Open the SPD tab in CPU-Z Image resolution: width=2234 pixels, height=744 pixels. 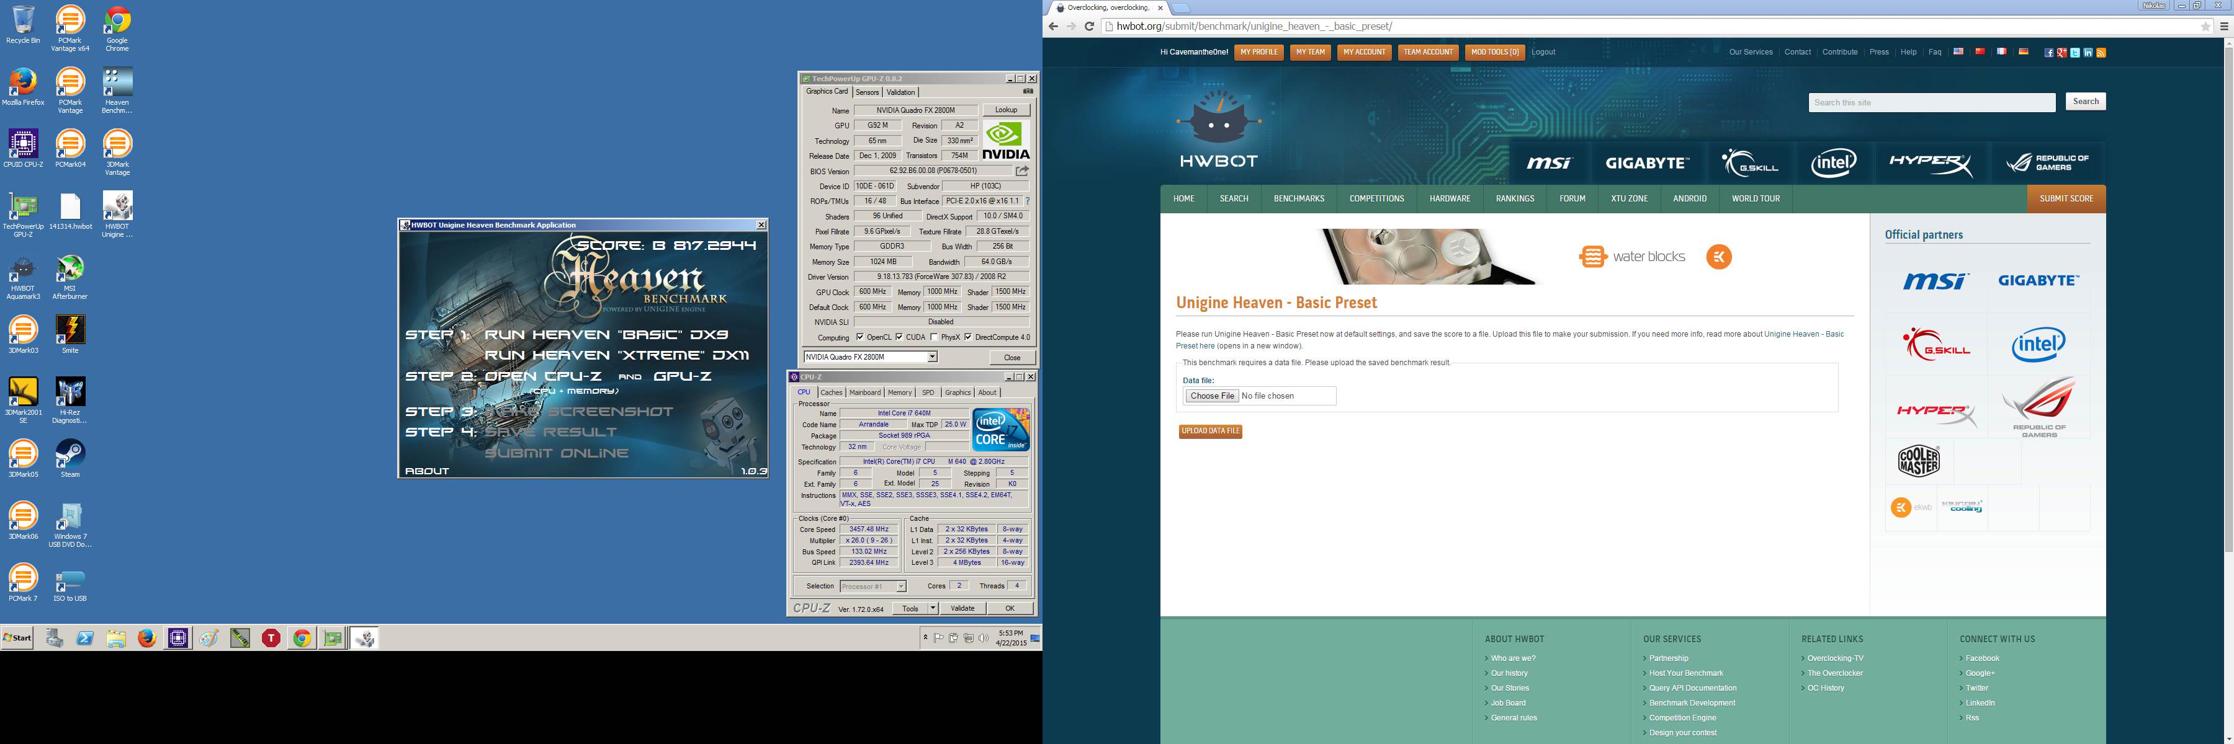pos(928,392)
